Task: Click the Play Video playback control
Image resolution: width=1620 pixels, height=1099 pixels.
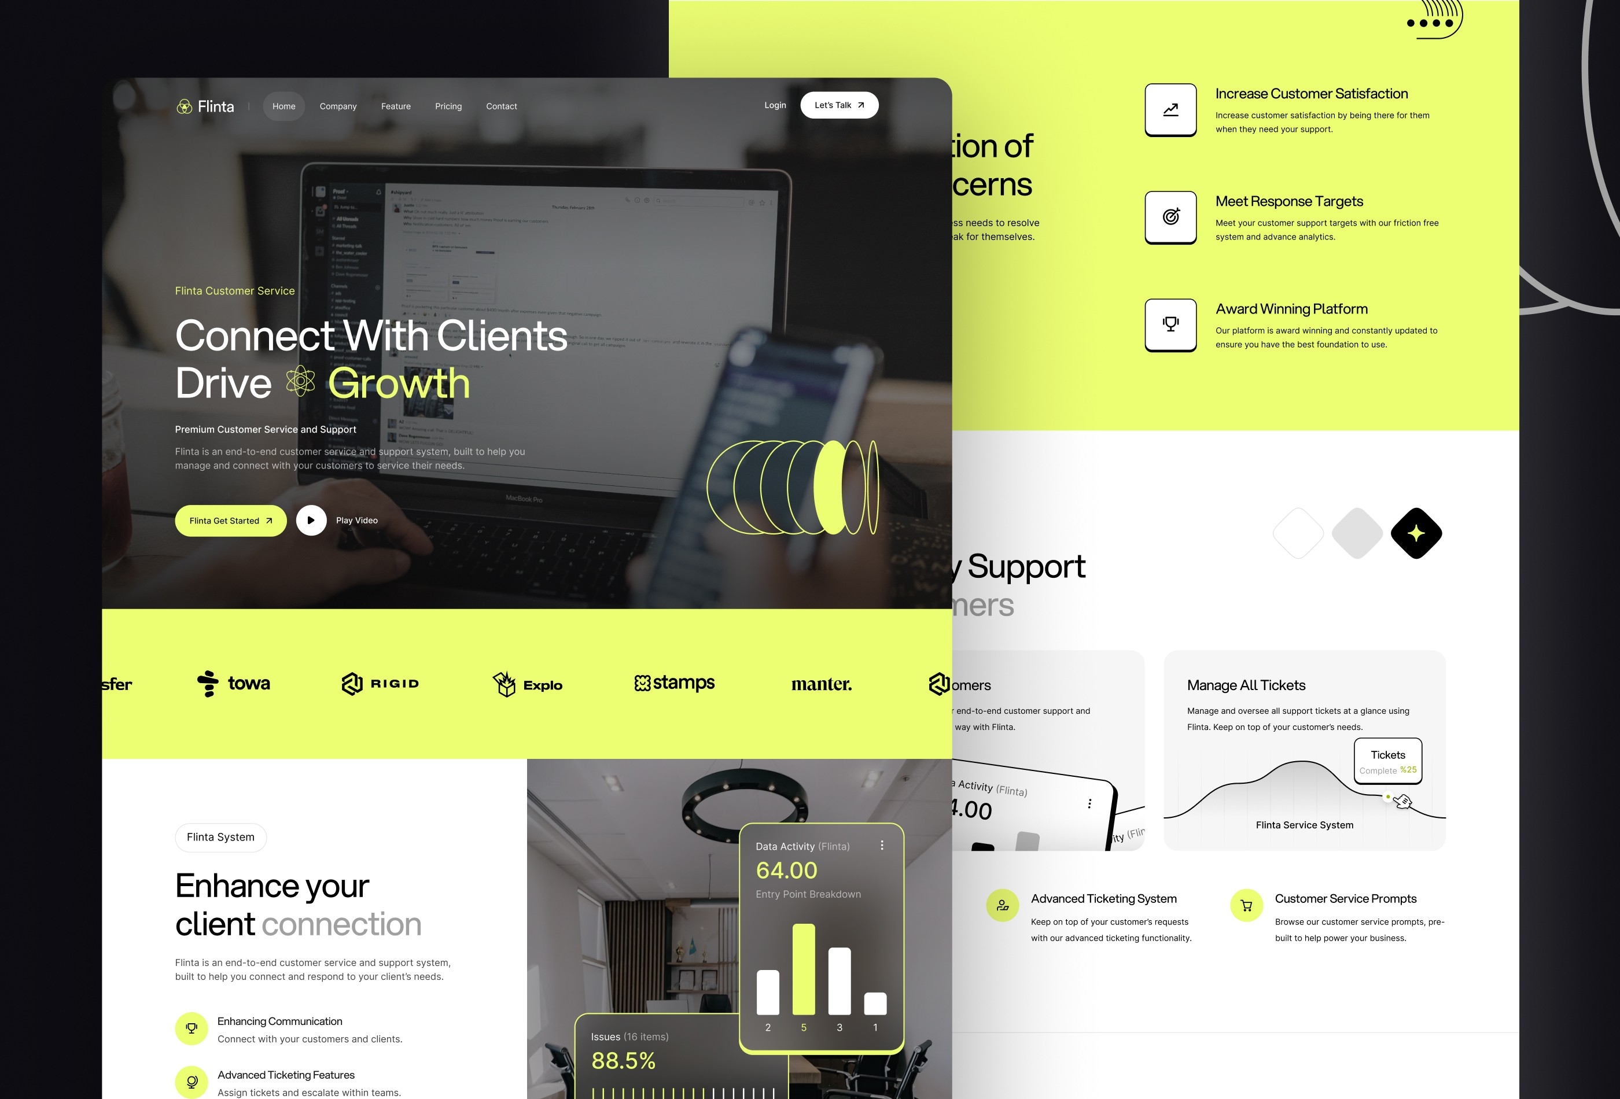Action: (311, 520)
